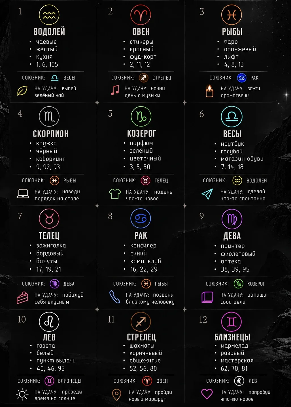Click the cake slice icon under Телец
Image resolution: width=291 pixels, height=407 pixels.
click(22, 298)
